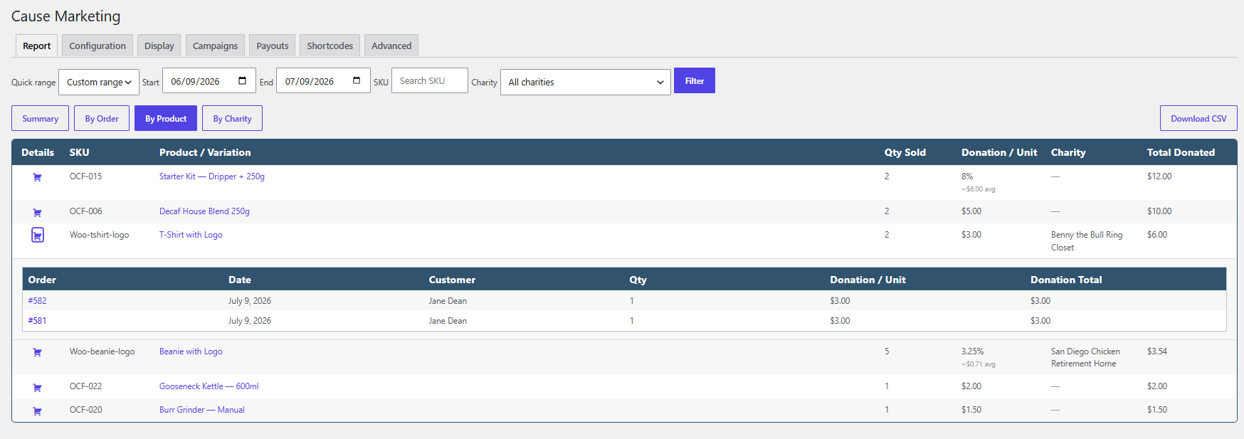Viewport: 1244px width, 439px height.
Task: Click the End date field 07/09/2026
Action: coord(323,80)
